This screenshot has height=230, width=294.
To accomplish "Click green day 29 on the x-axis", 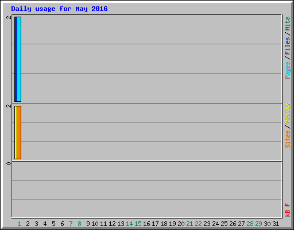I will point(258,224).
